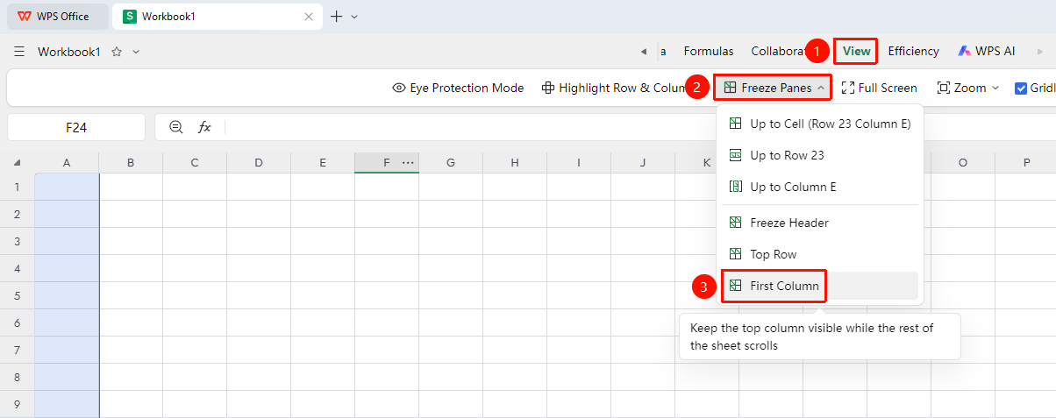Select row 2 header

(17, 214)
